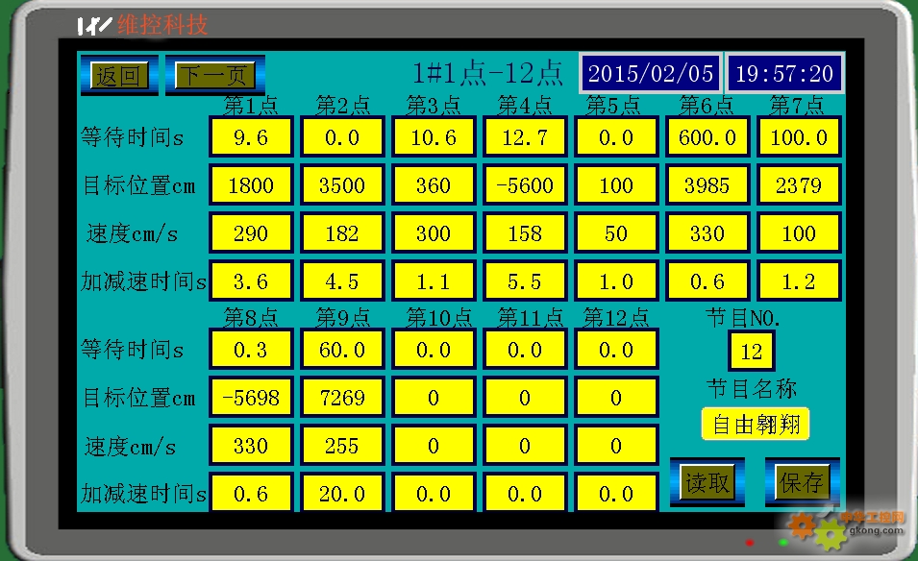Edit 第7点 速度 value 100
Viewport: 918px width, 561px height.
coord(799,232)
